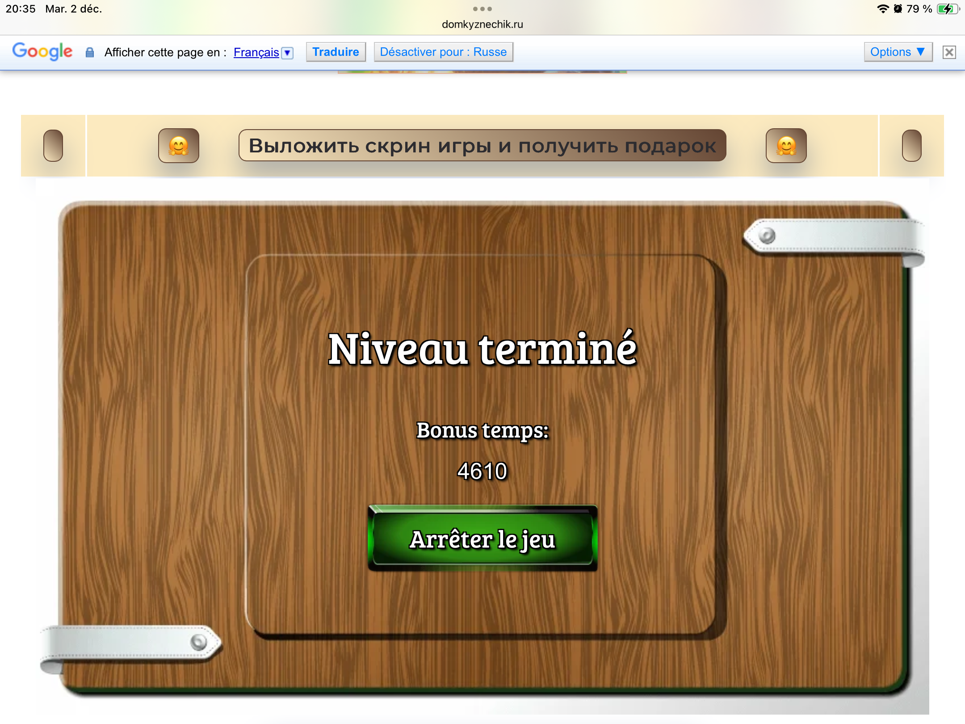Click the right hugging face emoji button

click(786, 146)
